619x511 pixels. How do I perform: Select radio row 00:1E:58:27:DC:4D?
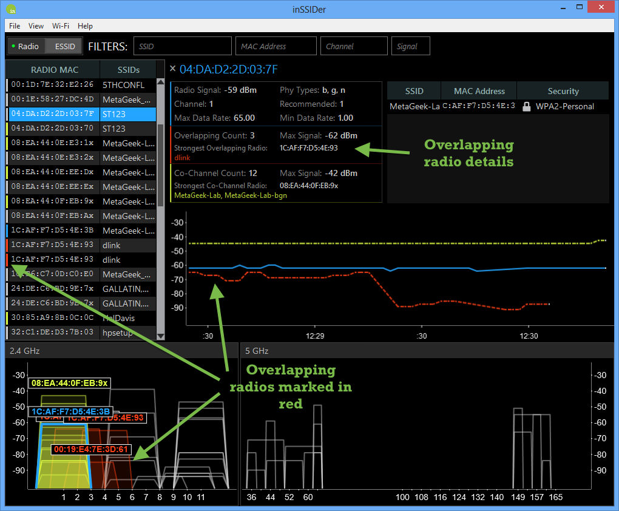(81, 100)
